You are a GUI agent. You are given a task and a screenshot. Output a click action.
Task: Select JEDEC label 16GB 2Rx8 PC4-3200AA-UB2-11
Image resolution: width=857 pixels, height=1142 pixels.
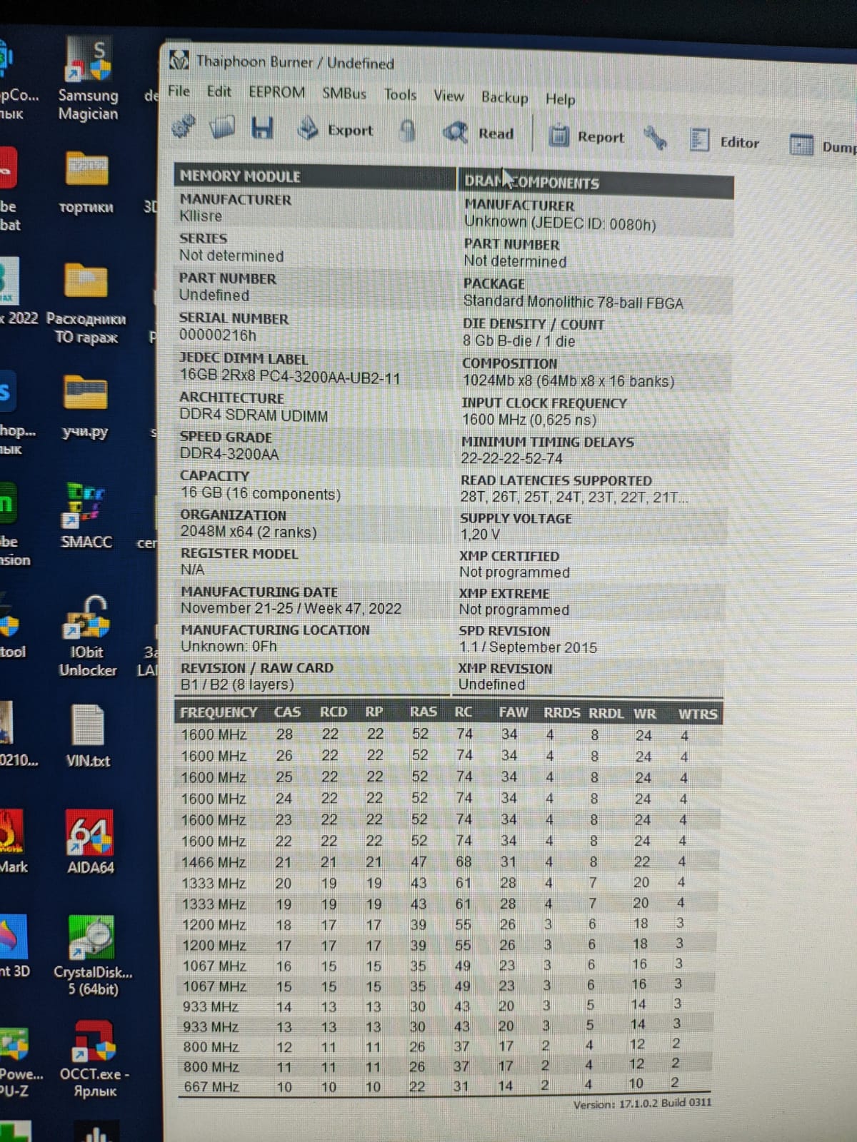coord(290,377)
